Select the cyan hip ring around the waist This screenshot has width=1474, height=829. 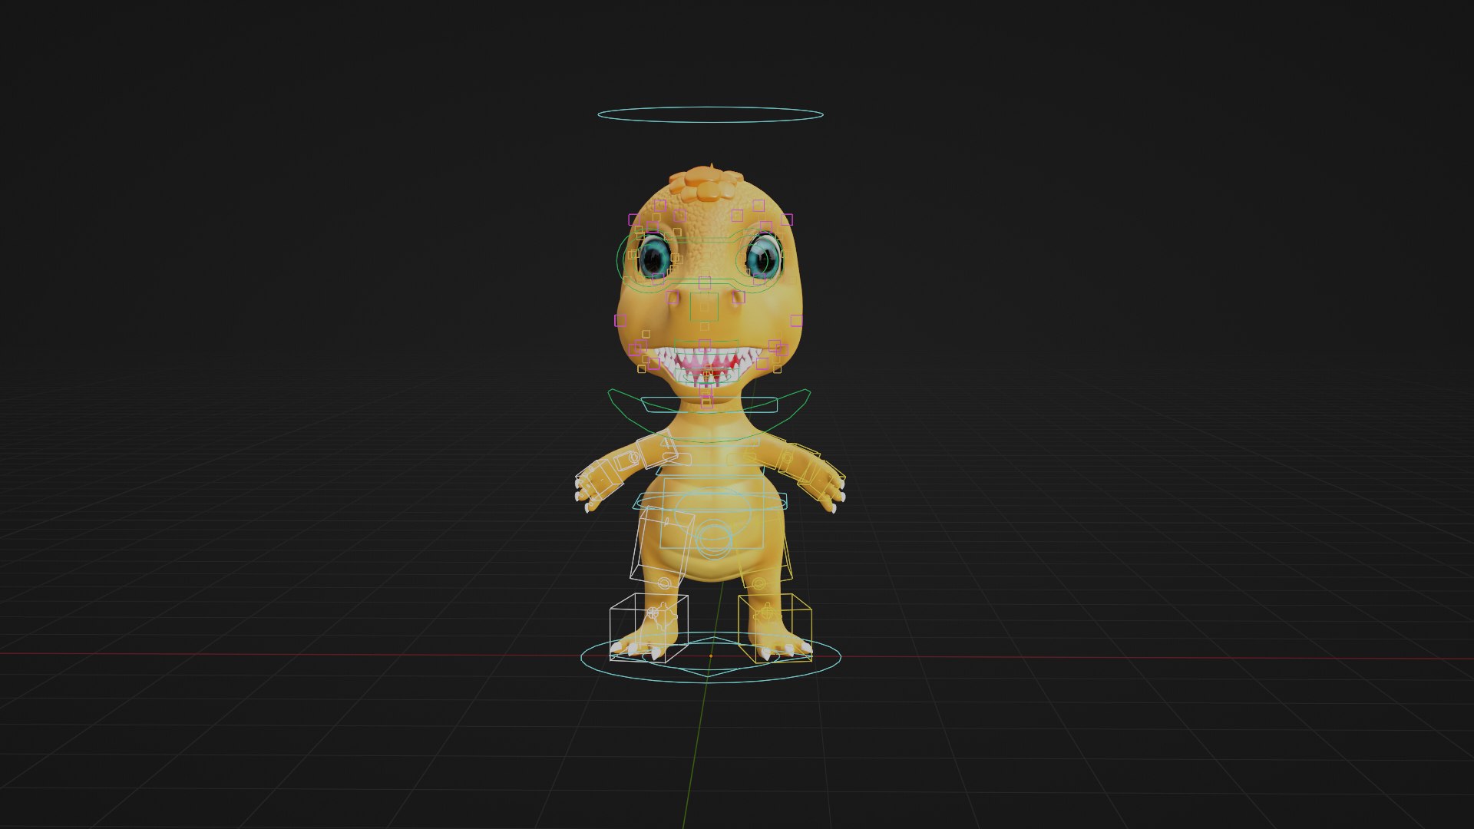point(710,502)
